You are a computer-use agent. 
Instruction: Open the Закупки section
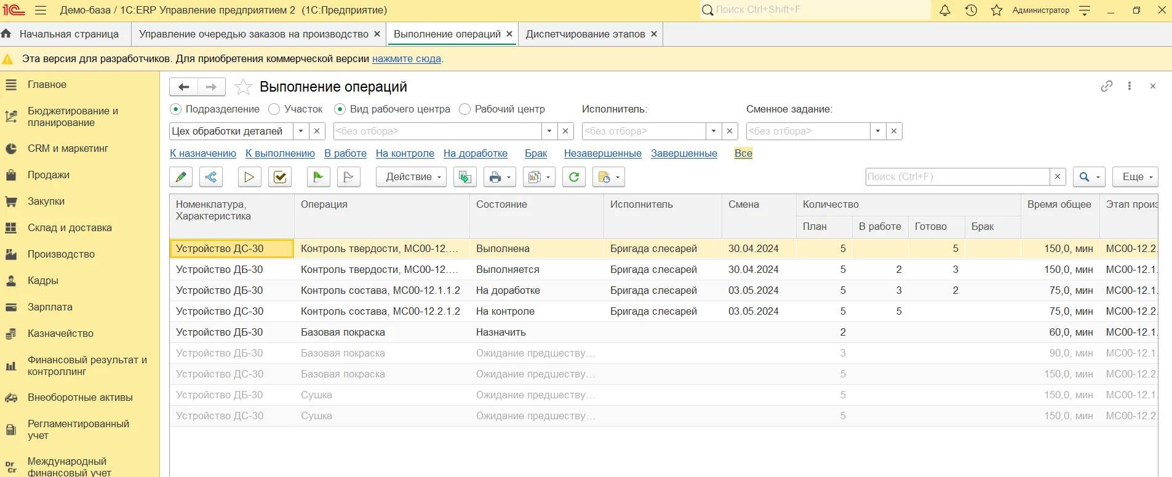80,202
